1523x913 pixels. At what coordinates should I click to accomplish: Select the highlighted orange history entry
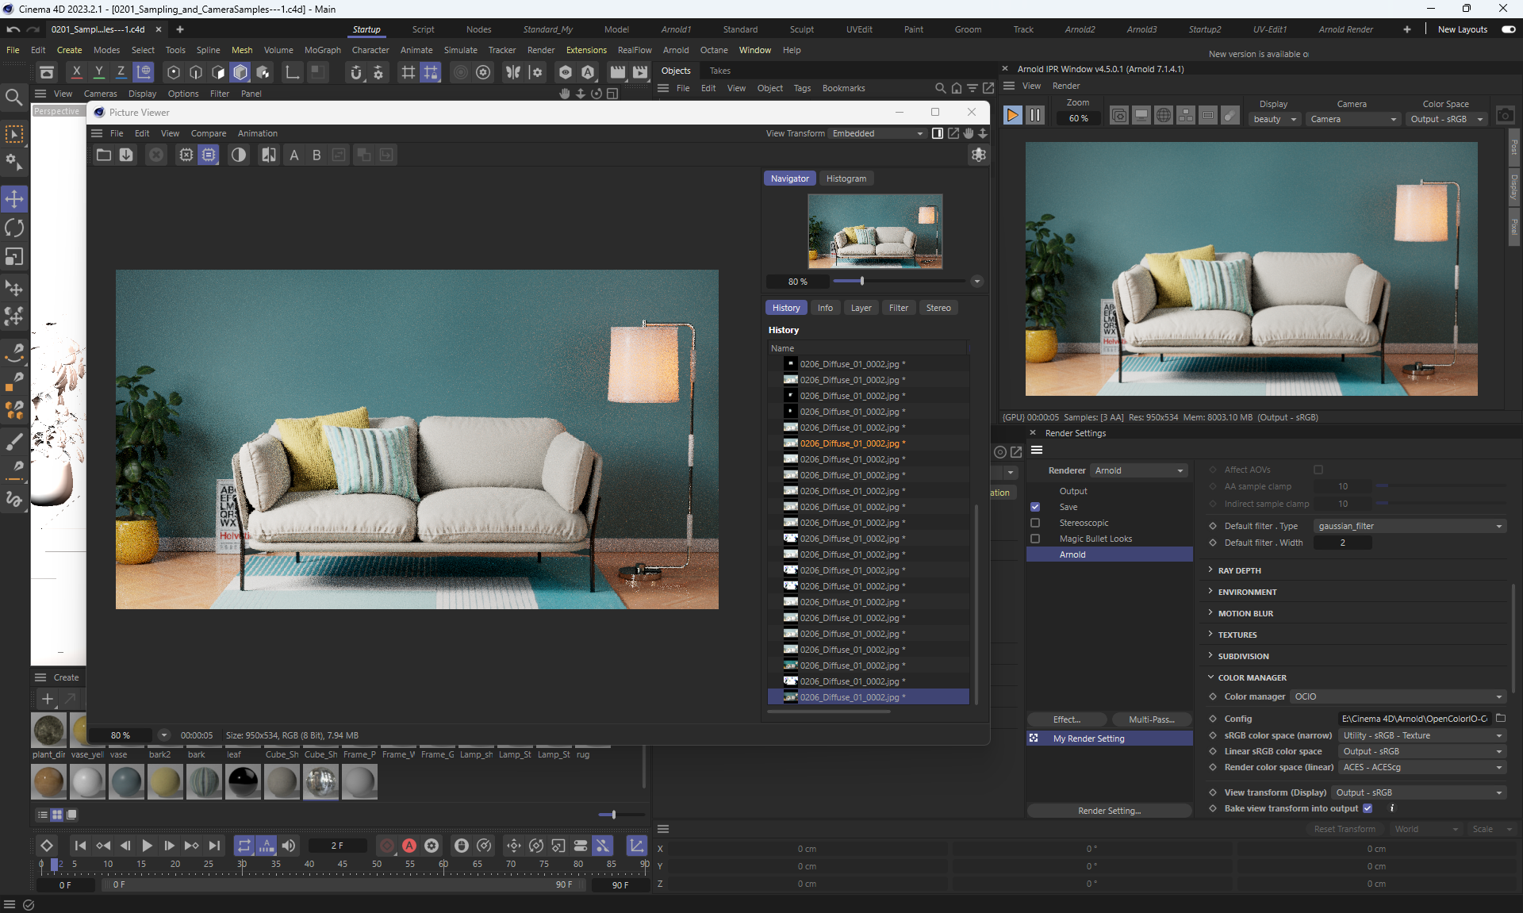[x=849, y=443]
